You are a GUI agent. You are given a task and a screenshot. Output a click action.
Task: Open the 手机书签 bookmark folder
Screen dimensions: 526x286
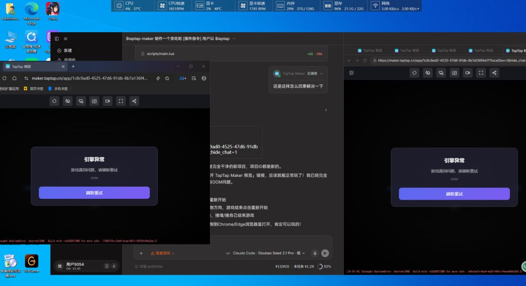[x=58, y=89]
